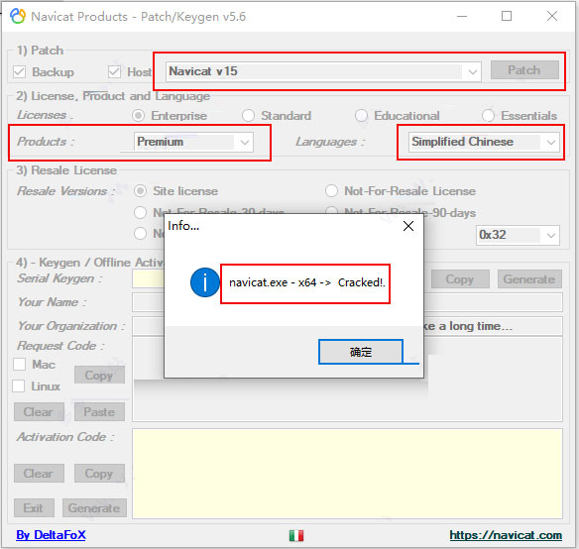This screenshot has height=549, width=579.
Task: Click the Your Organization input field
Action: tap(347, 326)
